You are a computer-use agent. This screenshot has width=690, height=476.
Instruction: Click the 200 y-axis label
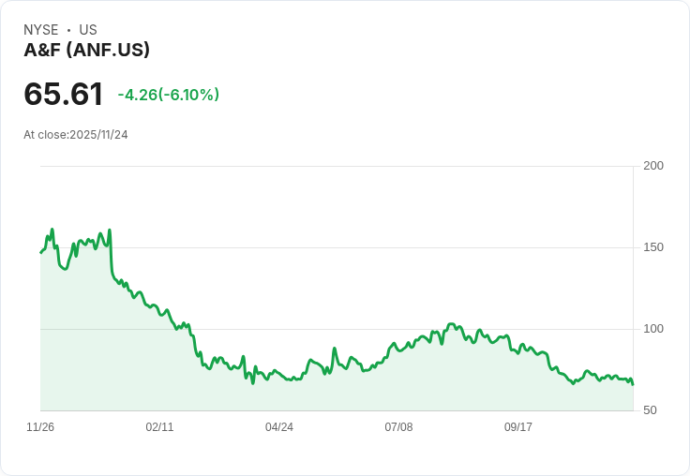653,166
